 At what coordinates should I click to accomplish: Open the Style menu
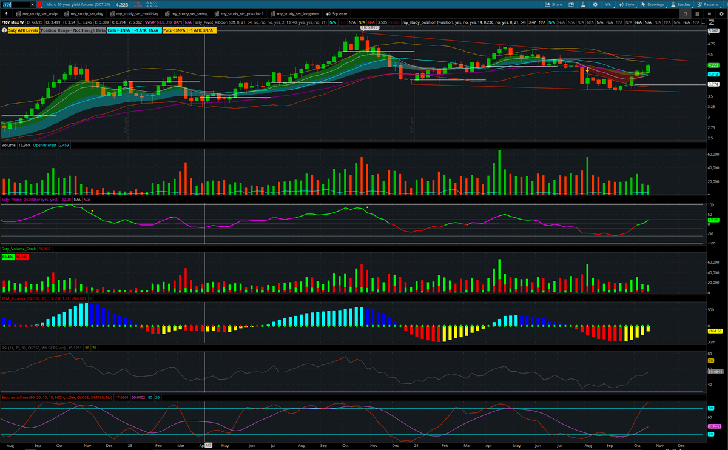pos(627,4)
